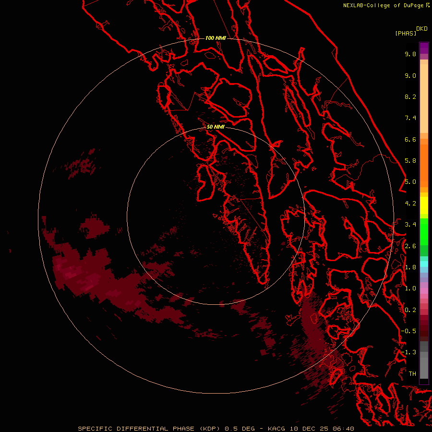Select the 50 NMI range ring label
Screen dimensions: 432x432
[216, 127]
